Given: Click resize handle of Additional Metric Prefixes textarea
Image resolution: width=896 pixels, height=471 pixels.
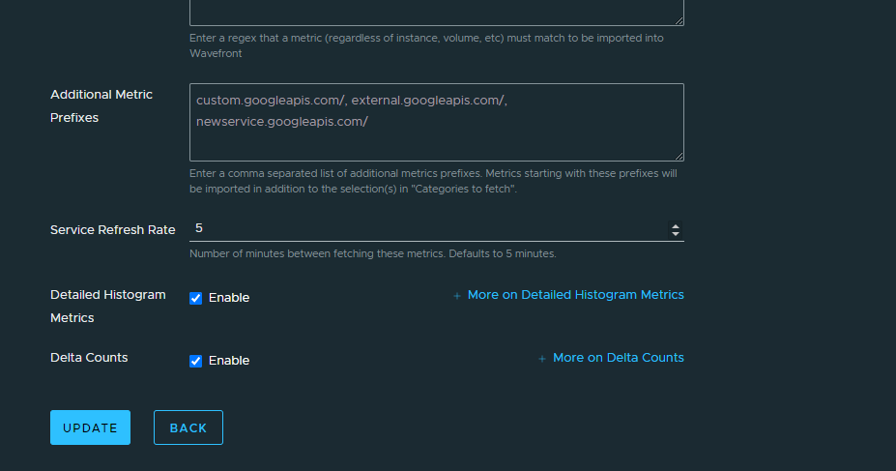Looking at the screenshot, I should [679, 155].
